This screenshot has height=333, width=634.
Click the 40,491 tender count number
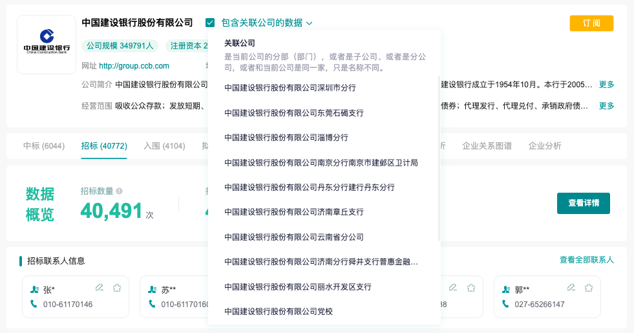coord(111,211)
